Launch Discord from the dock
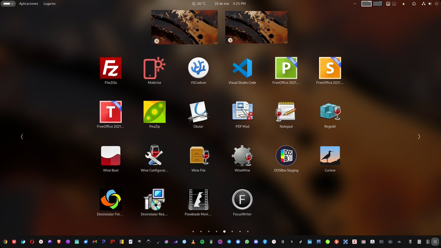The width and height of the screenshot is (441, 248). [x=256, y=242]
